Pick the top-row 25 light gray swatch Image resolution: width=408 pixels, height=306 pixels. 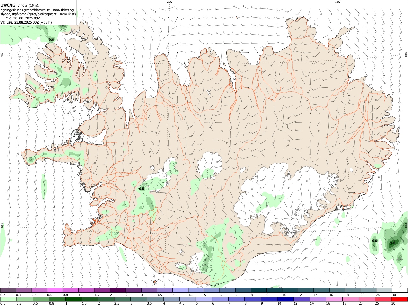[384, 290]
